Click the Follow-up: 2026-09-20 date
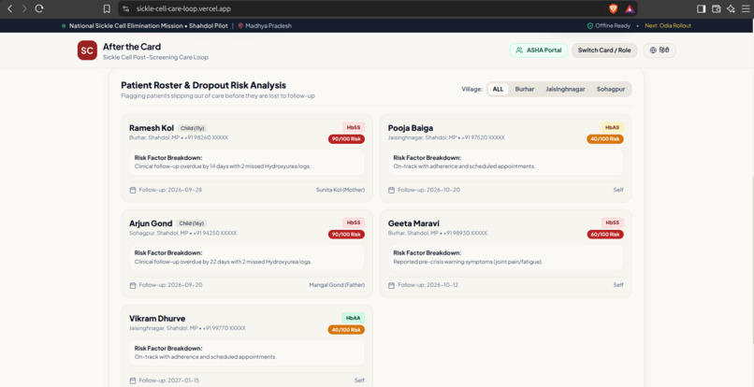Image resolution: width=754 pixels, height=387 pixels. [x=170, y=285]
